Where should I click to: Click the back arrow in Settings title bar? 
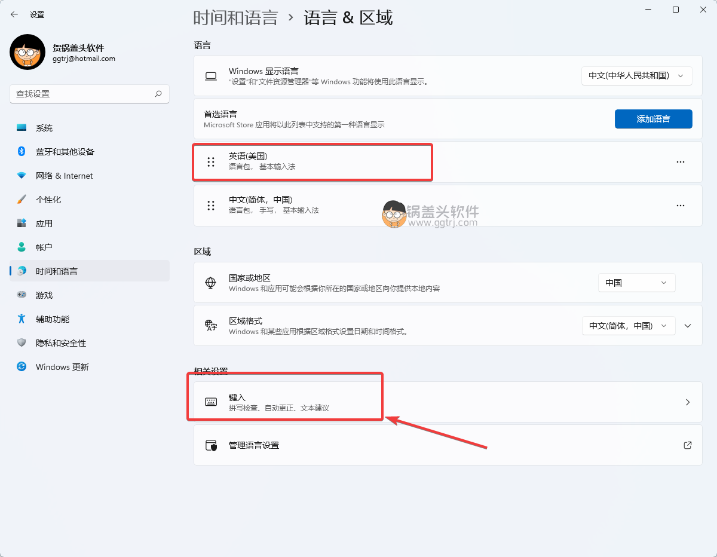point(14,14)
